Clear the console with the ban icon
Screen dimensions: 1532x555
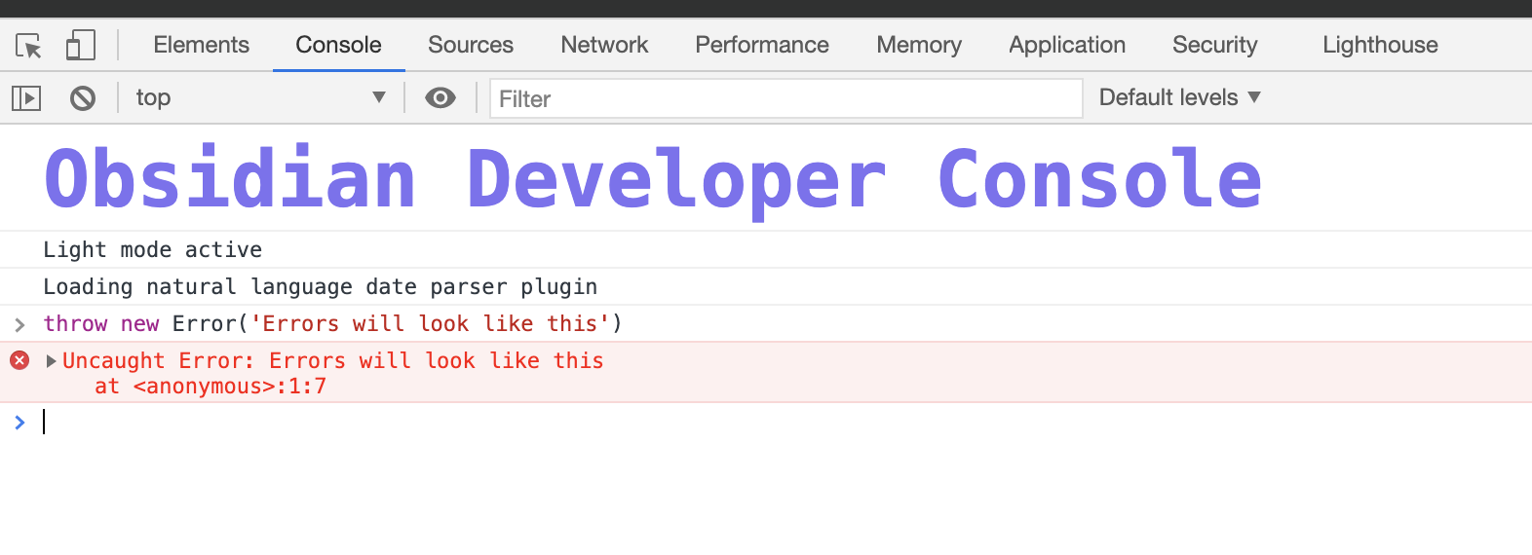click(83, 97)
